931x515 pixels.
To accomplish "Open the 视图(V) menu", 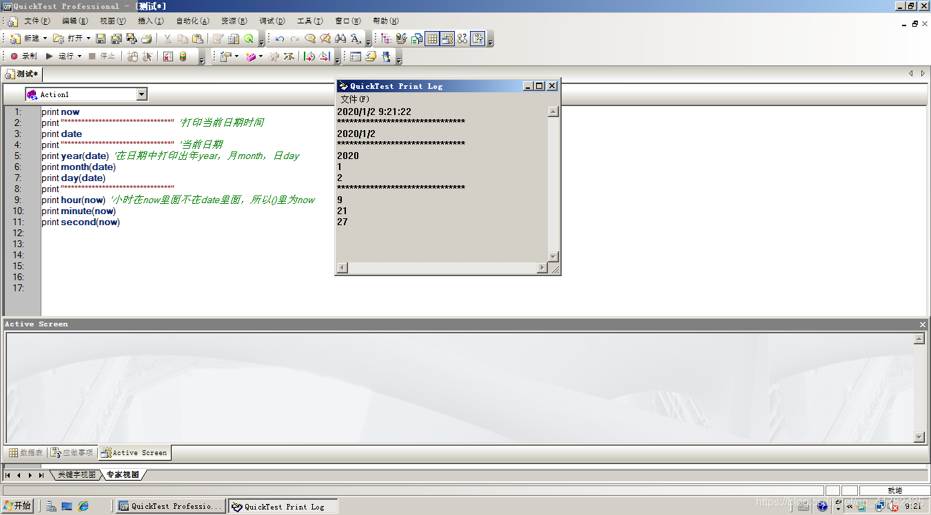I will 113,21.
